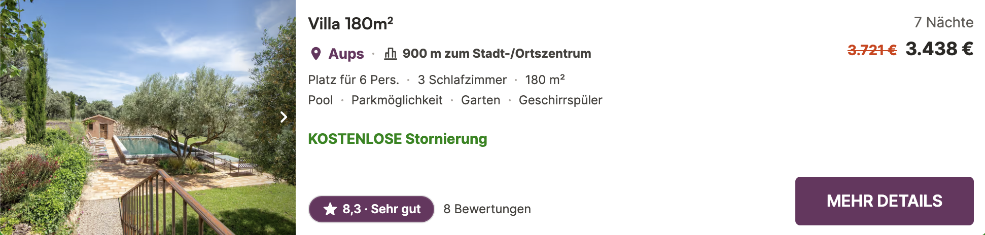The image size is (985, 235).
Task: Click the 3 Schlafzimmer detail
Action: tap(462, 80)
